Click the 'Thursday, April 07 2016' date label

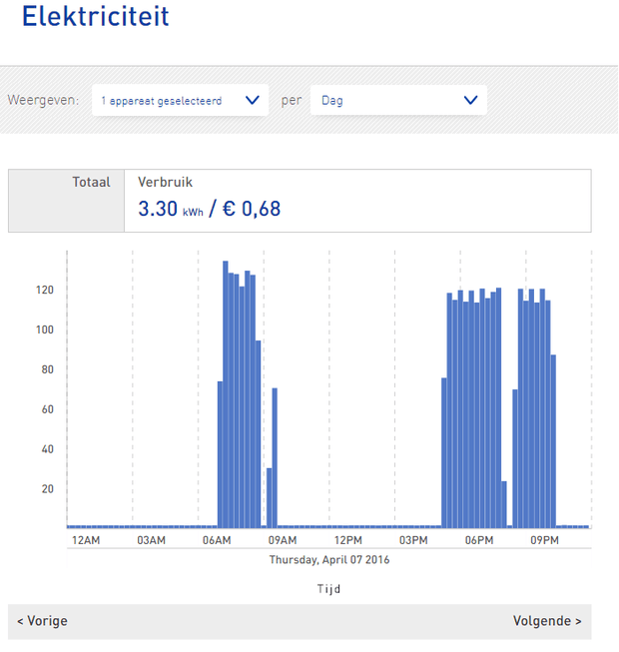click(x=329, y=560)
